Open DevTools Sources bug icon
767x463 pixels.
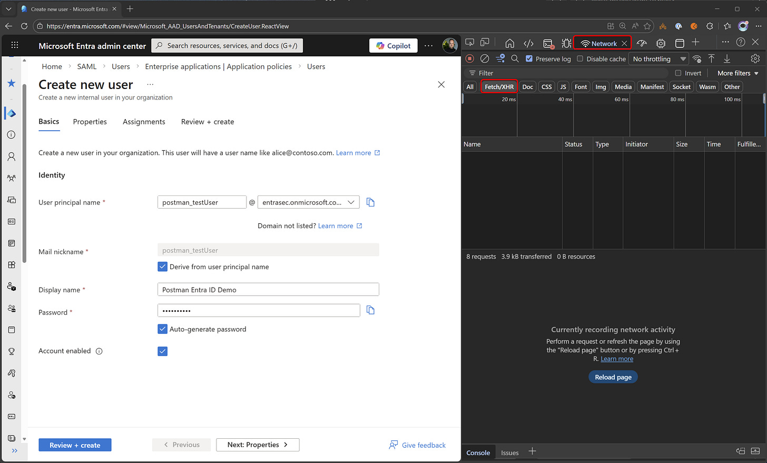(566, 43)
